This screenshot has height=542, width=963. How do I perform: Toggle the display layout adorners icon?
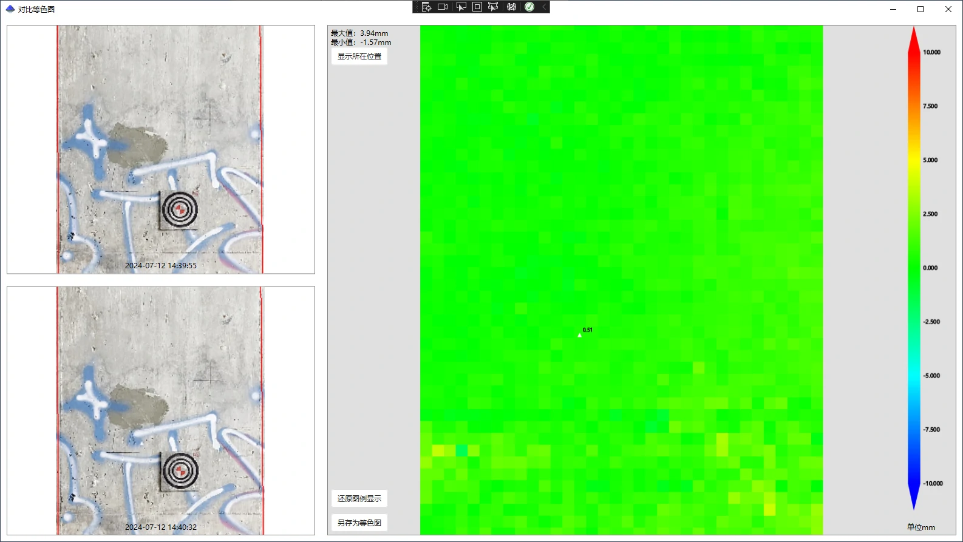pos(477,7)
